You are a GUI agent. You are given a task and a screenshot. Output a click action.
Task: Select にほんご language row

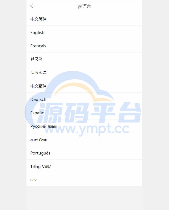(x=84, y=72)
